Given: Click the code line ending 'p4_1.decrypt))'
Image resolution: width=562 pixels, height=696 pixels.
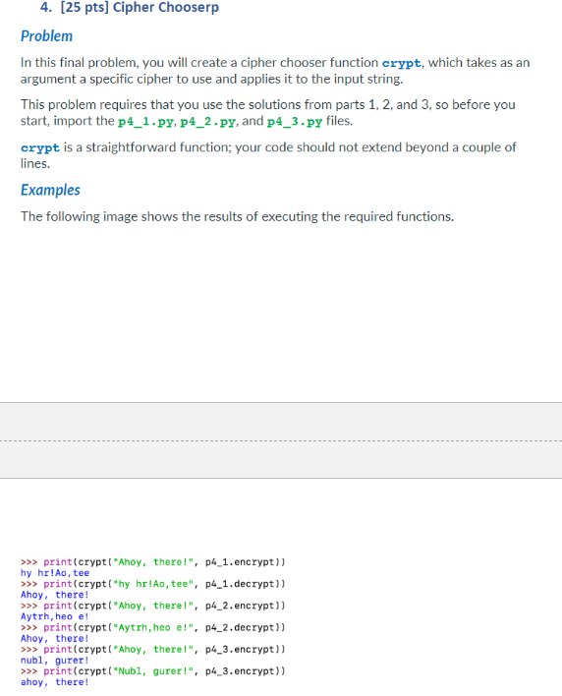Looking at the screenshot, I should pos(153,584).
